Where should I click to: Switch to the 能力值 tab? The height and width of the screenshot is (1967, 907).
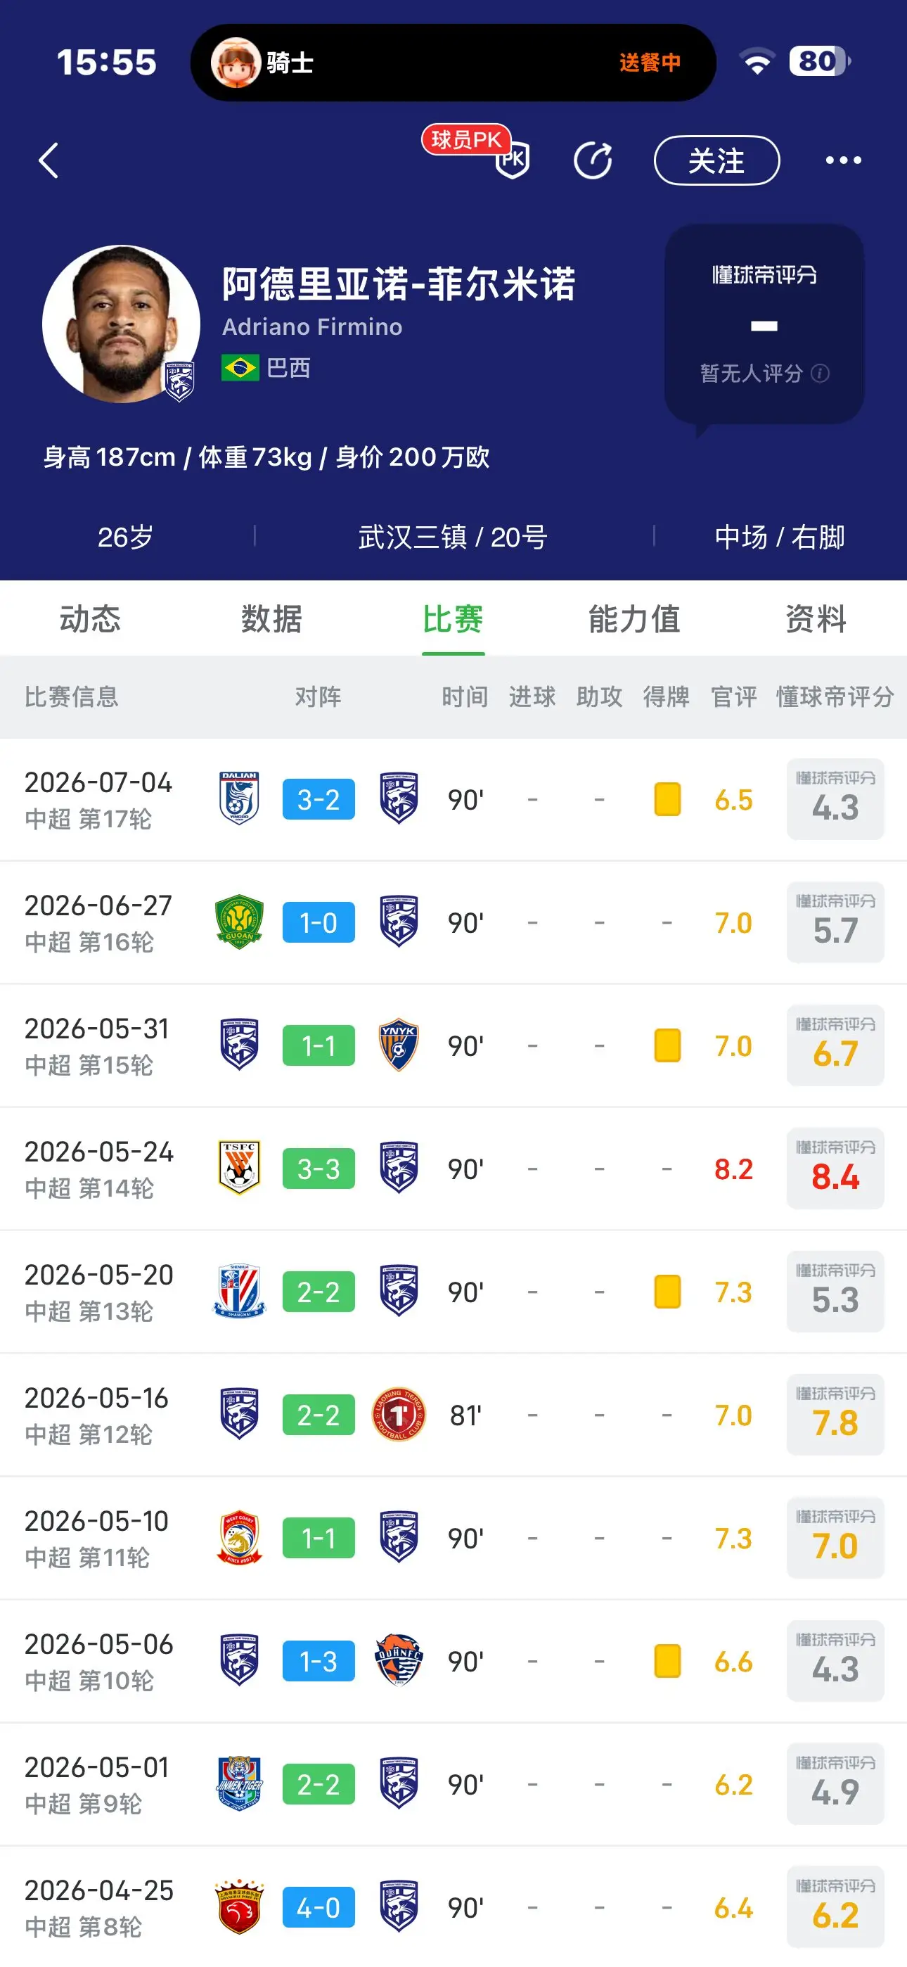pos(634,618)
